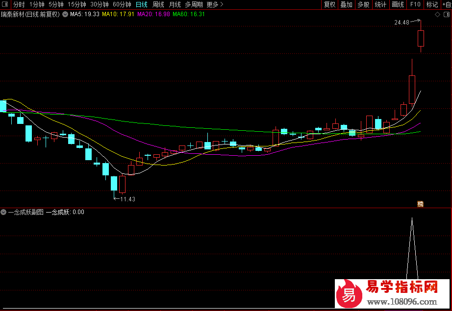The image size is (452, 311).
Task: Open the 统计 statistics tool
Action: coord(380,4)
